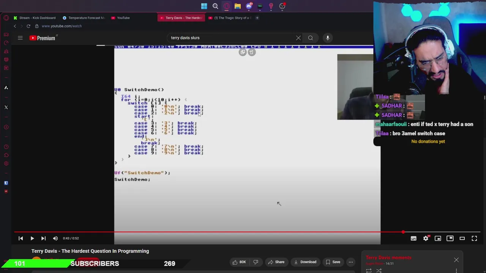
Task: Download the video
Action: (x=305, y=262)
